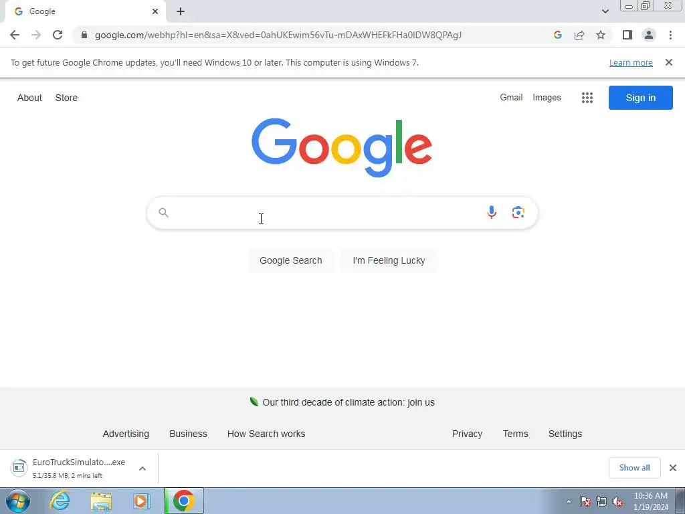Reload the page with the refresh icon
The width and height of the screenshot is (685, 514).
pyautogui.click(x=58, y=35)
